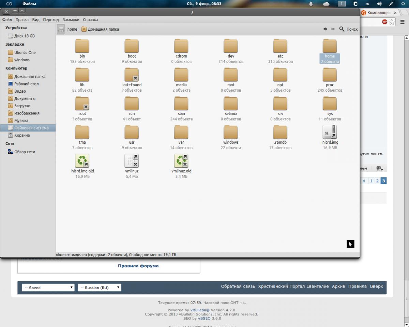This screenshot has width=409, height=327.
Task: Select Загрузки in the sidebar
Action: [22, 106]
